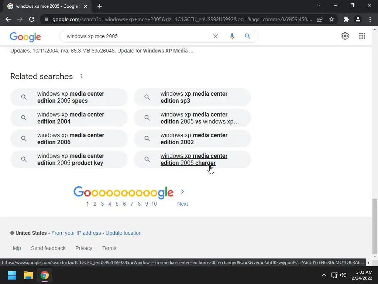This screenshot has height=284, width=378.
Task: Open the Privacy footer link
Action: [x=84, y=248]
